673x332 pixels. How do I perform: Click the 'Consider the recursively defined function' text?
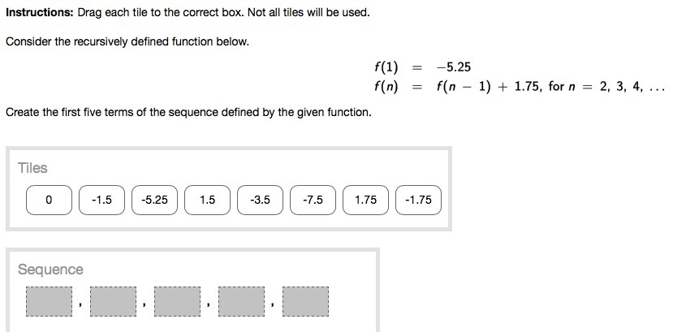tap(127, 42)
